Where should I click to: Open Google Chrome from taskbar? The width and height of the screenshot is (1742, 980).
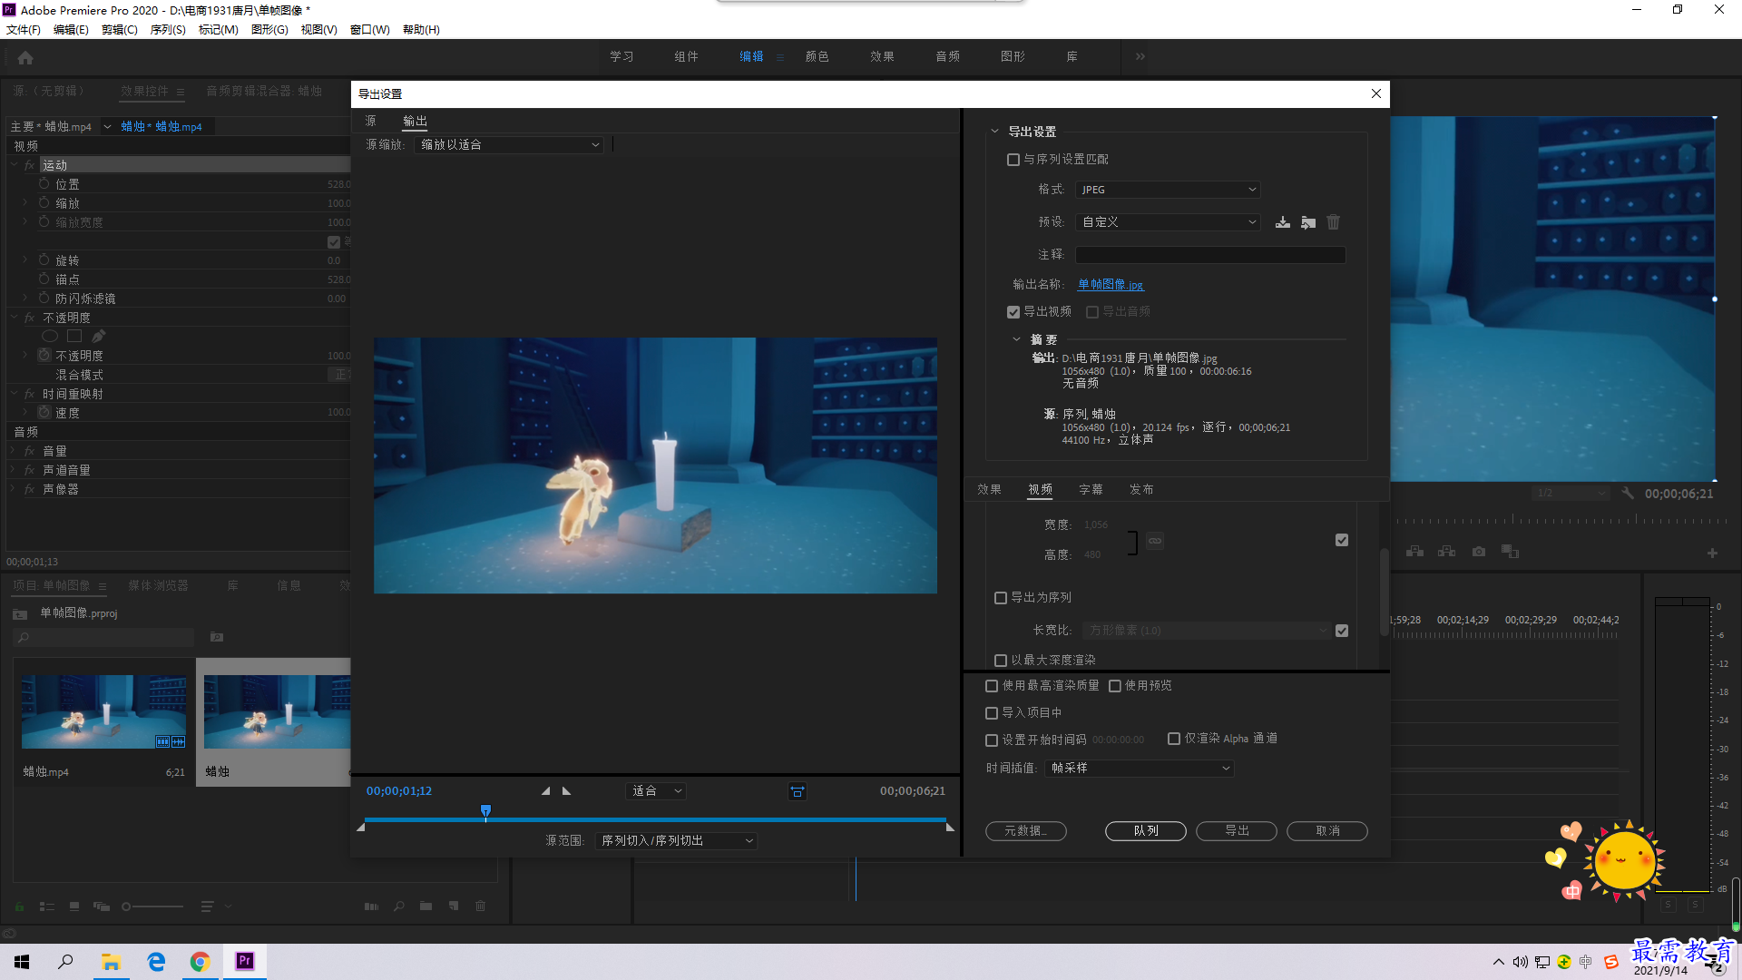point(200,962)
